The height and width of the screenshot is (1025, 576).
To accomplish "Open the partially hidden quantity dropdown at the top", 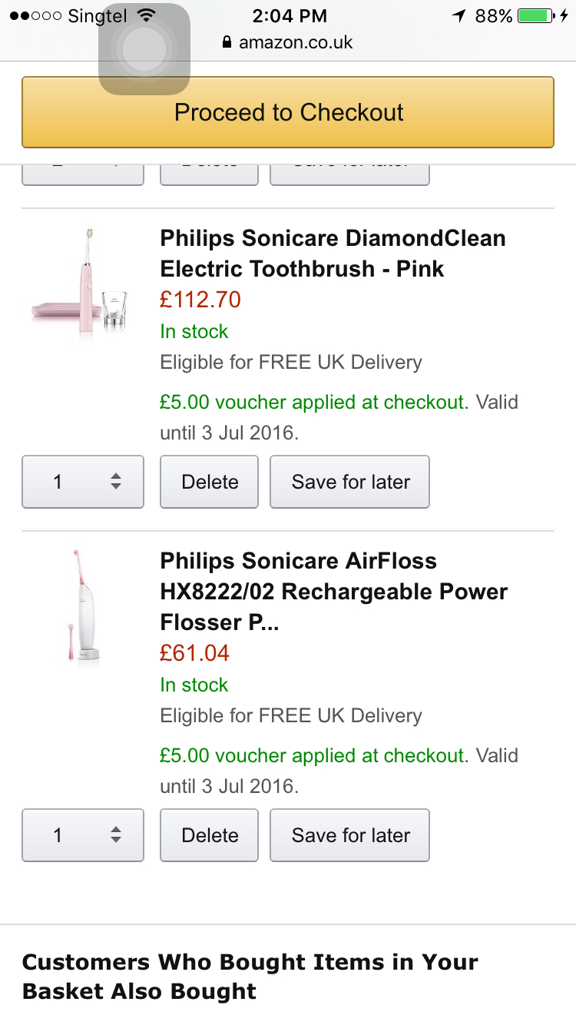I will [x=83, y=175].
